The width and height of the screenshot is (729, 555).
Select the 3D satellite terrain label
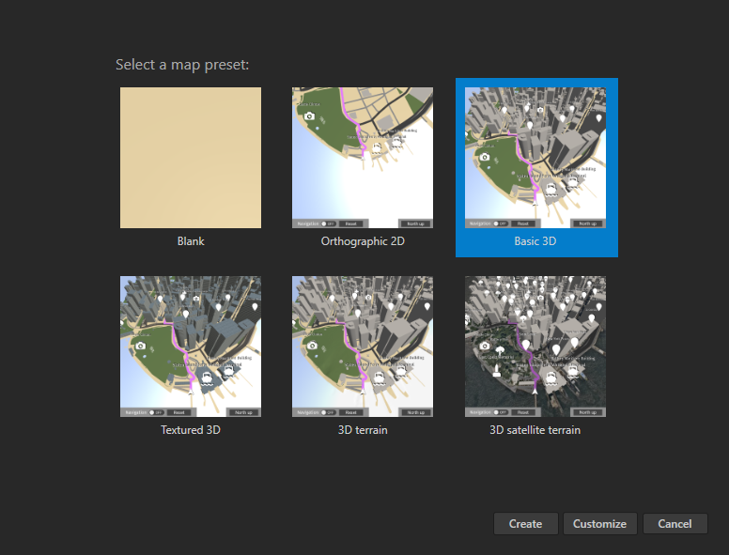535,430
